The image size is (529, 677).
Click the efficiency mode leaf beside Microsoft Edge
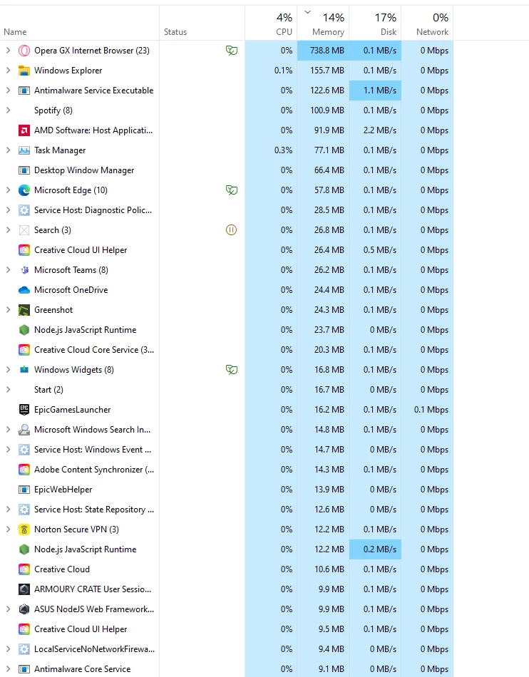tap(232, 190)
